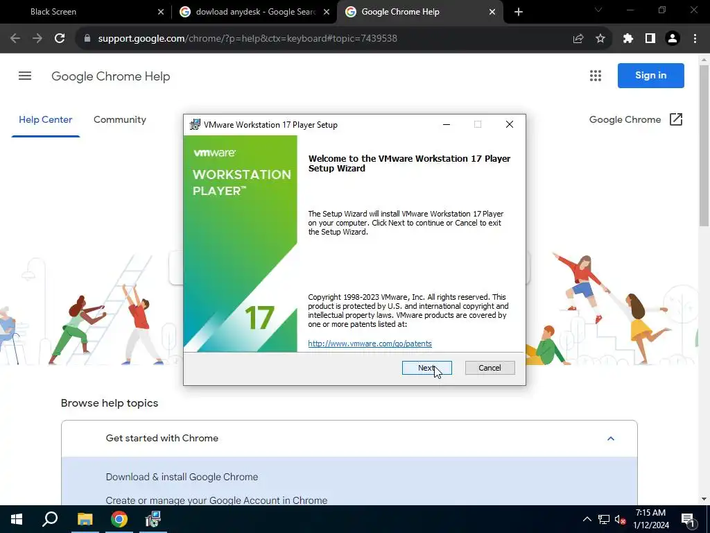Go back to previous page
The height and width of the screenshot is (533, 710).
coord(15,38)
